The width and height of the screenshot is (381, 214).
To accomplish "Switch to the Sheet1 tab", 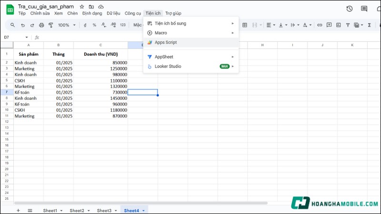I will (x=50, y=211).
